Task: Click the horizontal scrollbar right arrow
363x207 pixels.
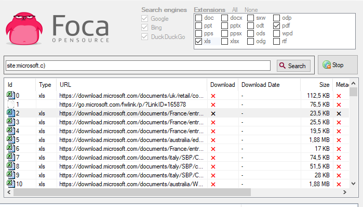Action: 345,192
